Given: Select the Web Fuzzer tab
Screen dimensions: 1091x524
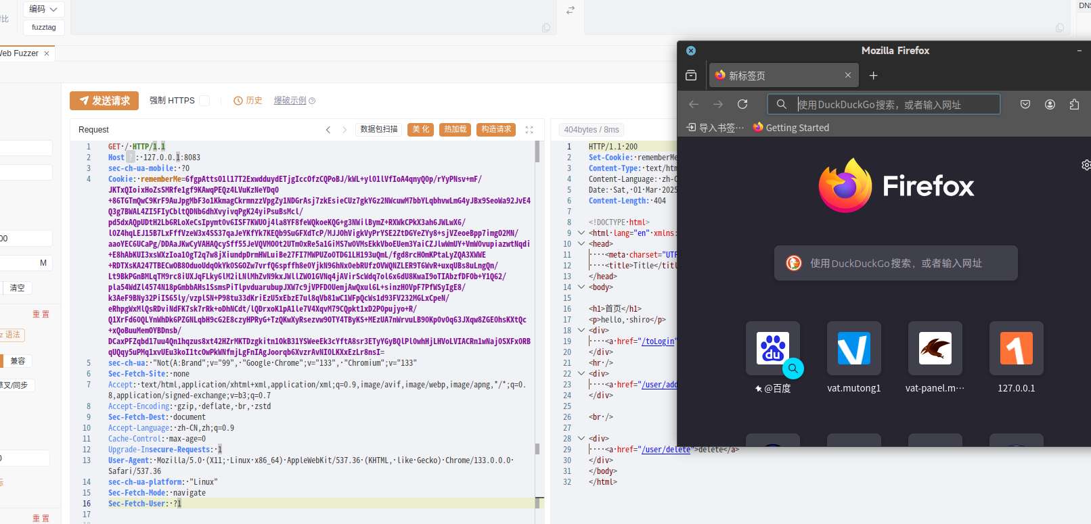Looking at the screenshot, I should tap(20, 53).
